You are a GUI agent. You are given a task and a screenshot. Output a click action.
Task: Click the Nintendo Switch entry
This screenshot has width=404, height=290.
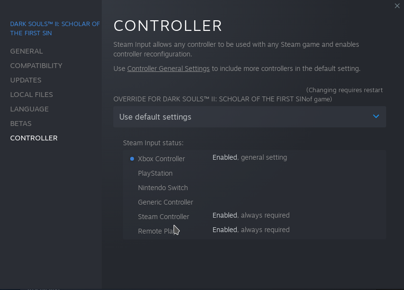click(x=162, y=188)
